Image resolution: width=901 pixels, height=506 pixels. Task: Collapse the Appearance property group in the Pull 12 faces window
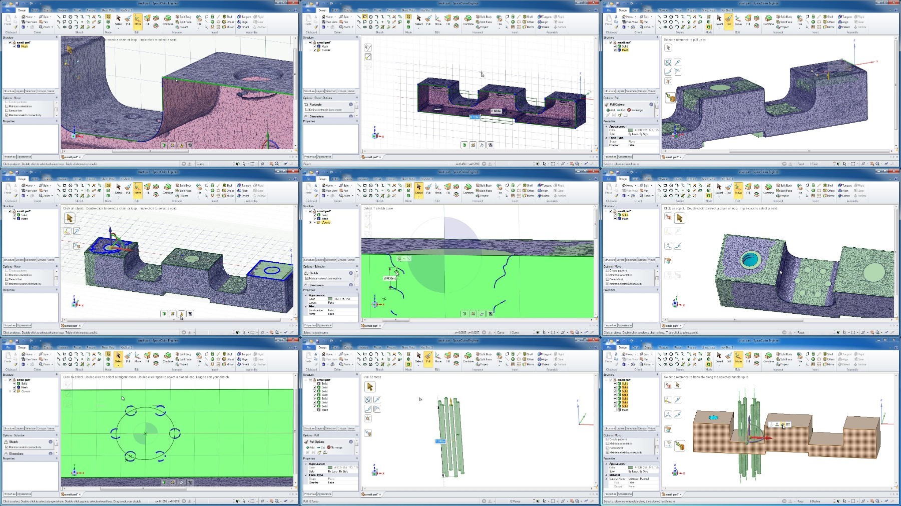pos(306,464)
